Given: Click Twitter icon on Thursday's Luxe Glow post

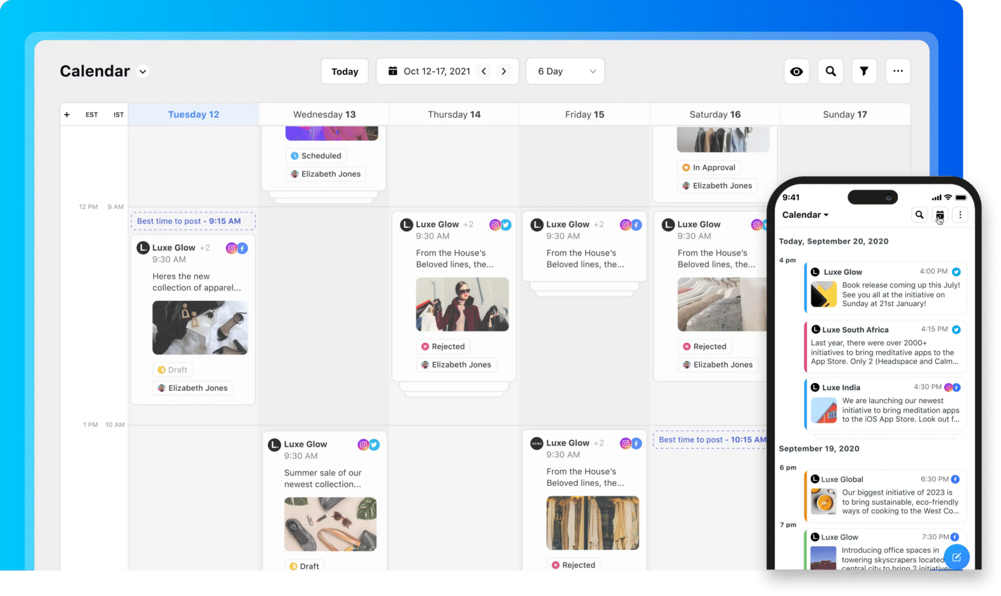Looking at the screenshot, I should click(506, 225).
